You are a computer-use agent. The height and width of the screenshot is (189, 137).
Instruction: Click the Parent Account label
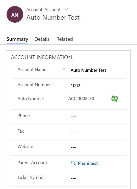[32, 163]
